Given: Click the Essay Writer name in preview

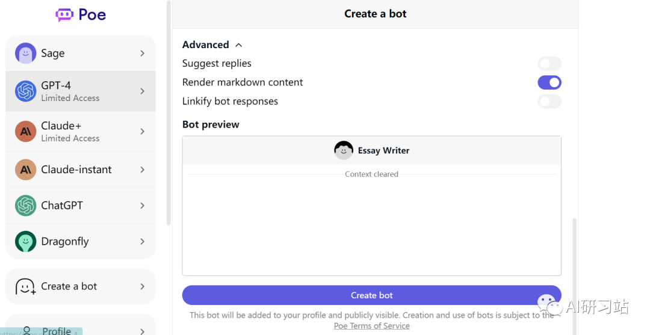Looking at the screenshot, I should click(x=383, y=151).
